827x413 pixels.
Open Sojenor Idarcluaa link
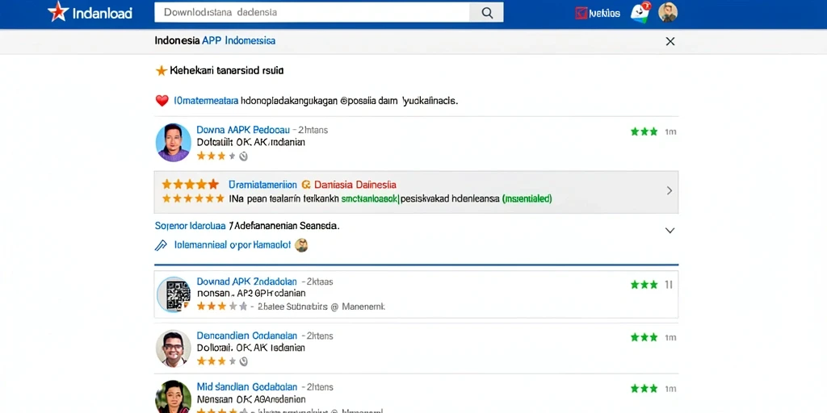(x=191, y=226)
